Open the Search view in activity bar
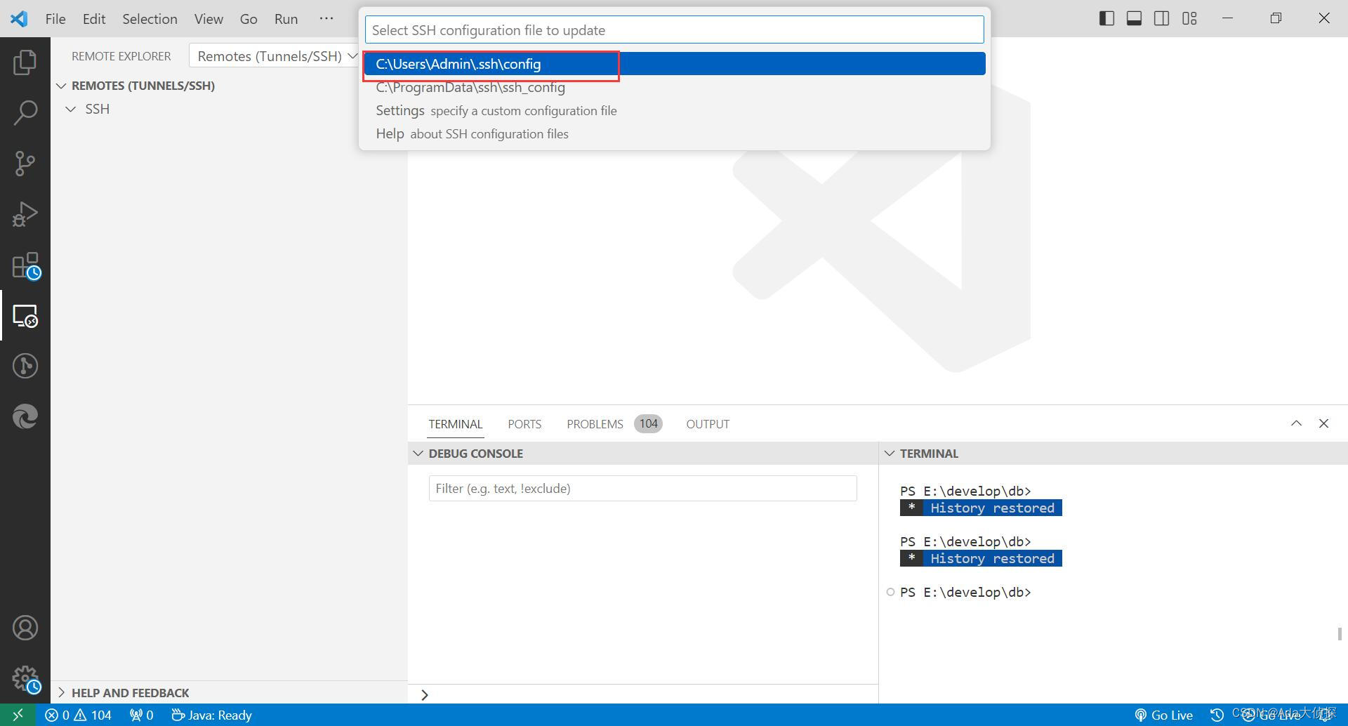Image resolution: width=1348 pixels, height=726 pixels. tap(25, 112)
